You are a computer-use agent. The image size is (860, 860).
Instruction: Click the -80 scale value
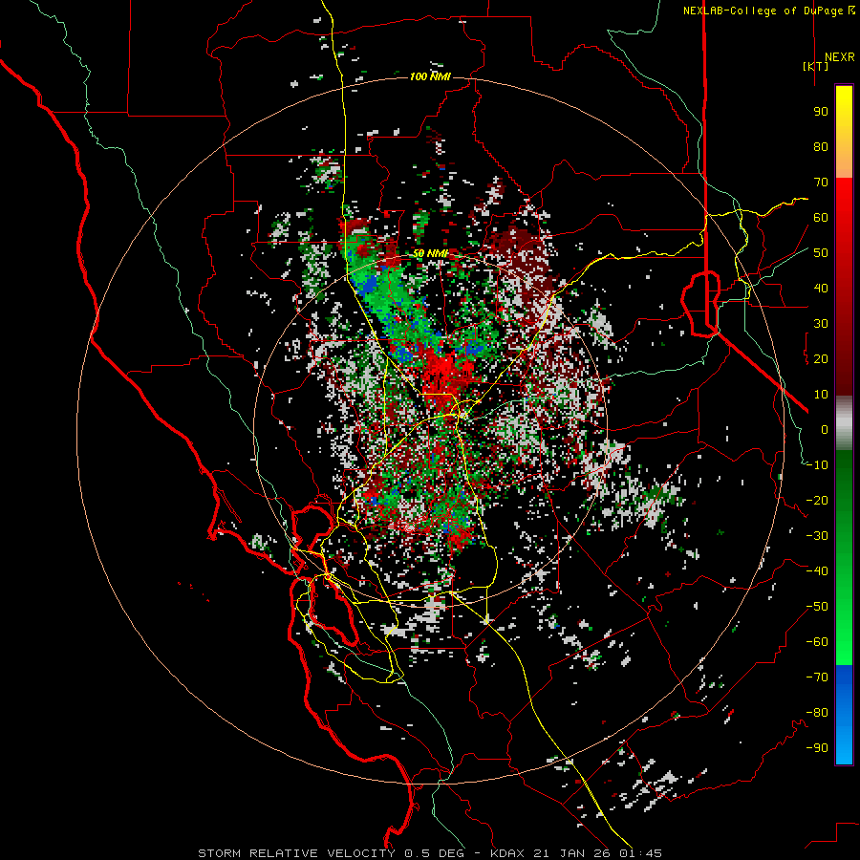(817, 713)
